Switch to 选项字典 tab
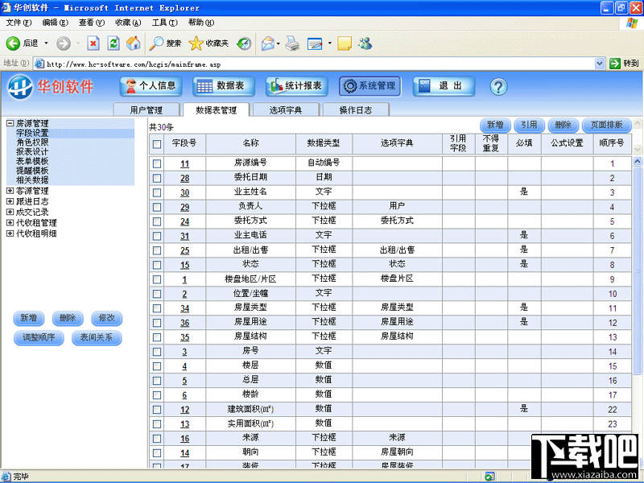The image size is (644, 483). point(286,109)
